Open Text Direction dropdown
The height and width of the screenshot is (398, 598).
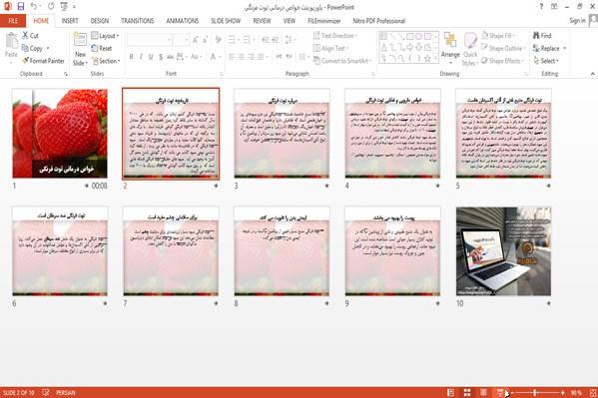tap(335, 36)
